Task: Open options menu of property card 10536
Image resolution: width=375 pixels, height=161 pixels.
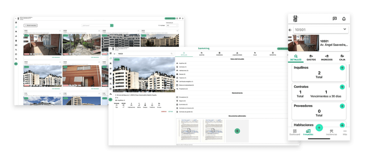Action: click(99, 31)
